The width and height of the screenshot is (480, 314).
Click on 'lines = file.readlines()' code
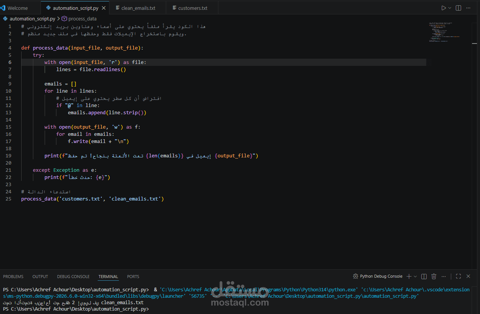coord(91,70)
